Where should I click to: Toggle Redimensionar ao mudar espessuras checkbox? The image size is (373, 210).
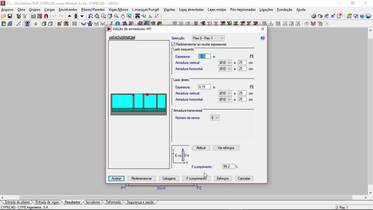(x=173, y=44)
